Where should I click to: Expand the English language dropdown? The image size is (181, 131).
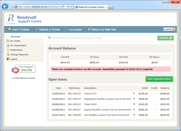coord(170,29)
